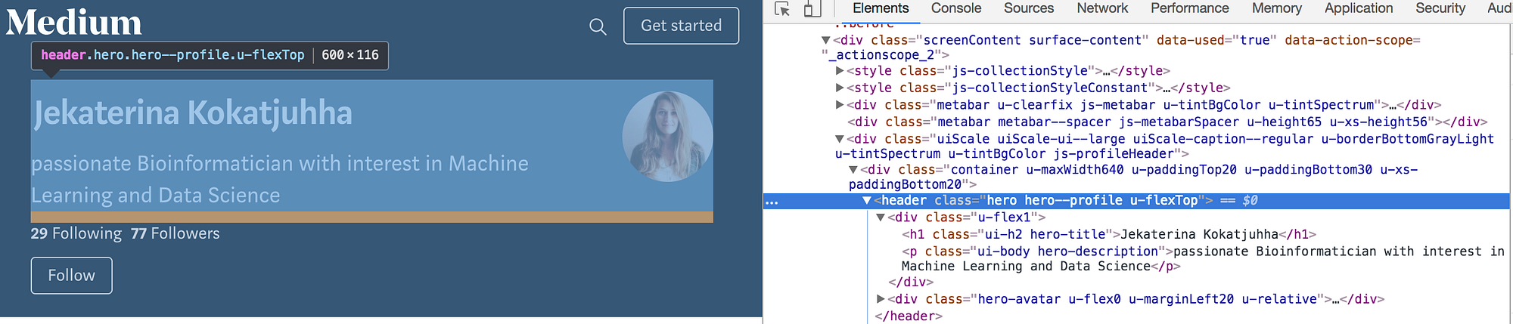Switch to the Network tab
Viewport: 1513px width, 324px height.
tap(1102, 8)
